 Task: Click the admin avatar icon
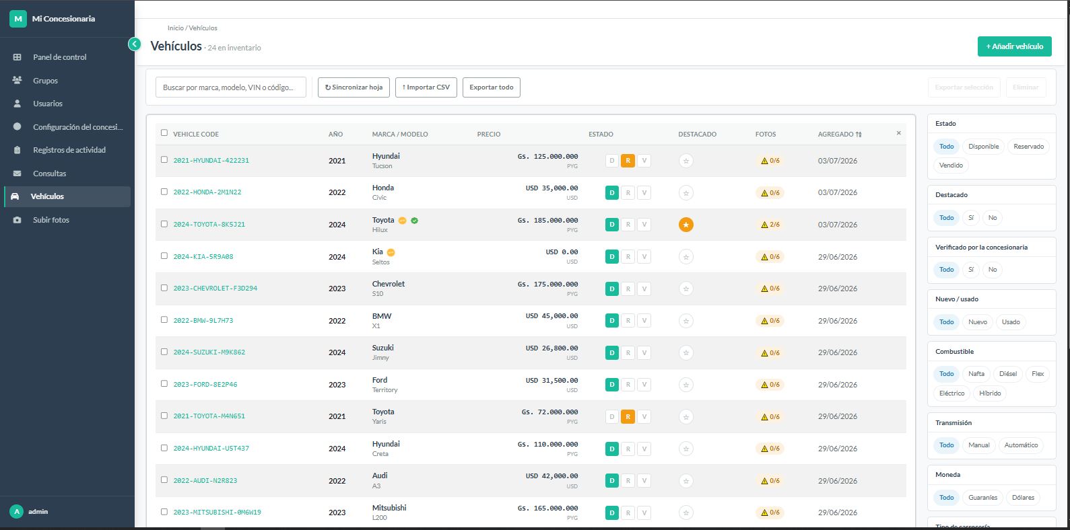(17, 511)
